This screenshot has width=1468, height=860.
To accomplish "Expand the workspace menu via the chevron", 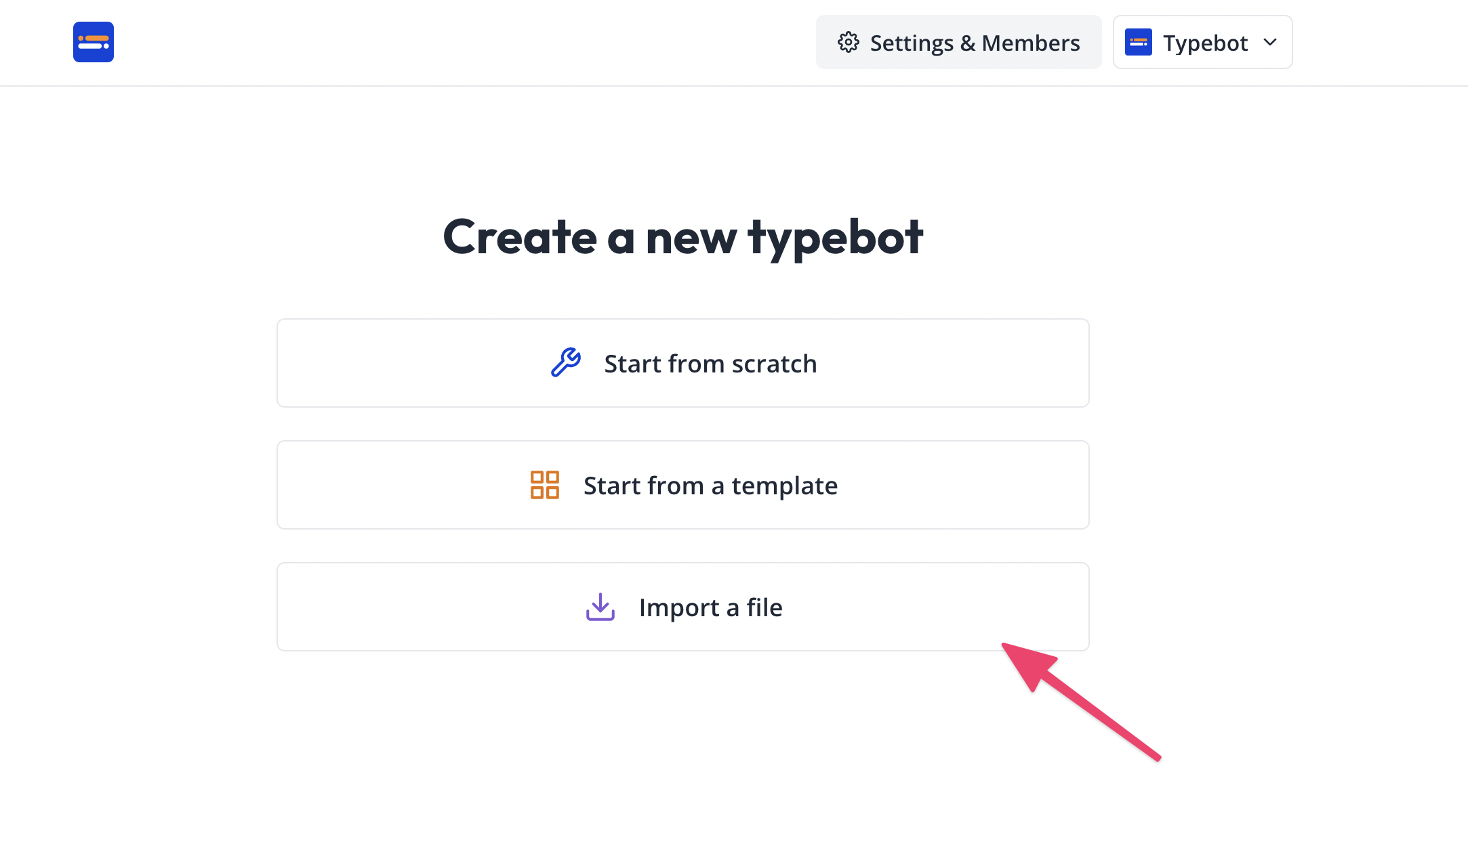I will tap(1270, 42).
